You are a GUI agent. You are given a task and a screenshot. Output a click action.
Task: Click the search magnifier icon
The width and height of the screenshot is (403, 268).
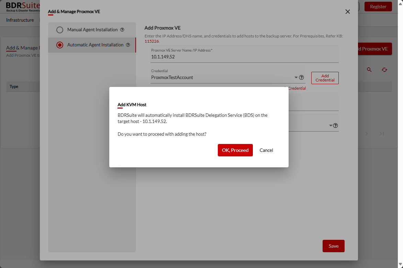(369, 69)
